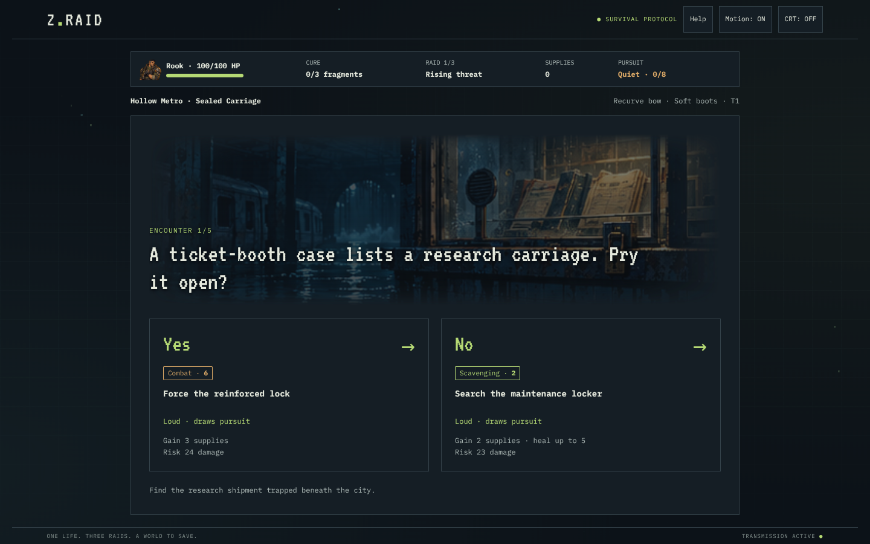Click 'Risk 24 damage' text
Image resolution: width=870 pixels, height=544 pixels.
[x=193, y=452]
